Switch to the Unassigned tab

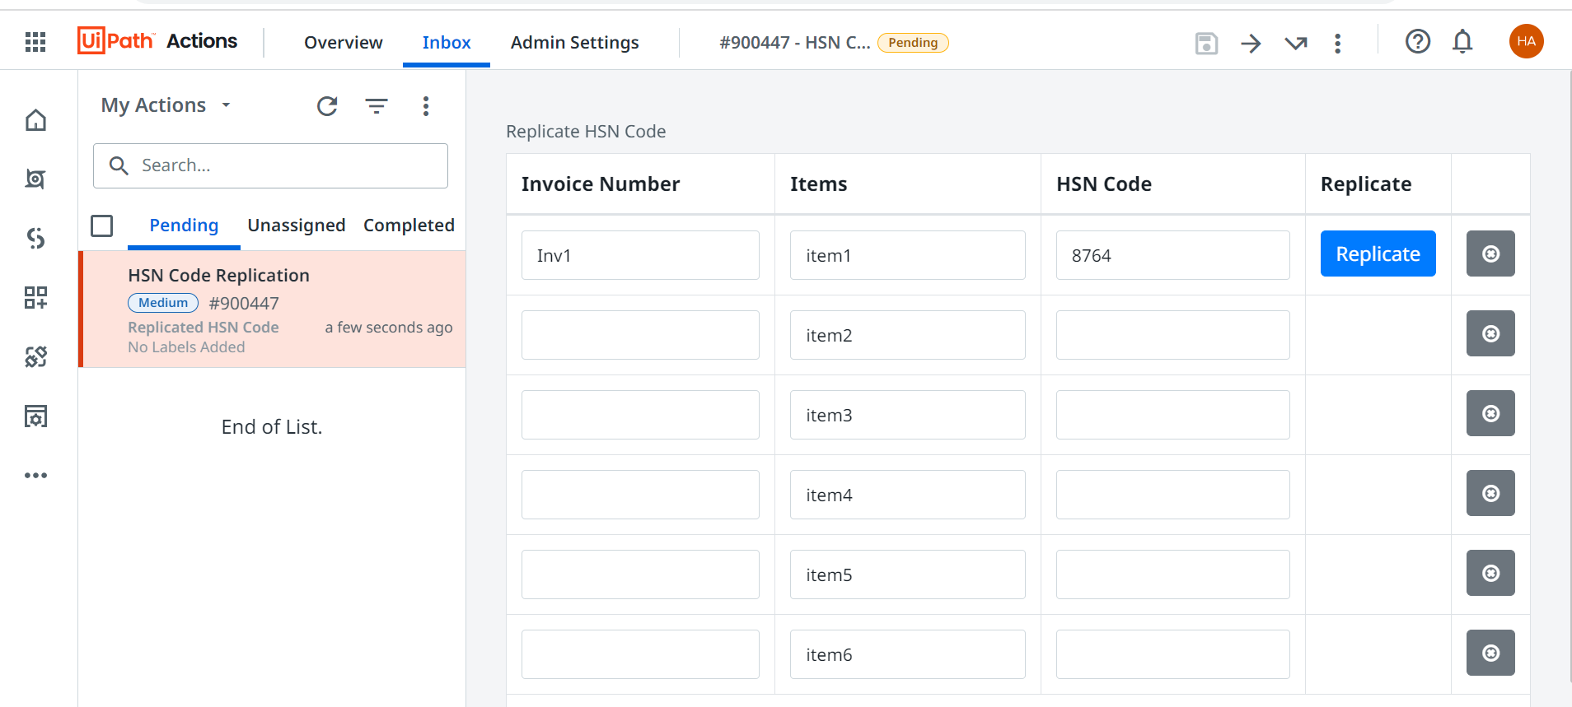pyautogui.click(x=297, y=226)
